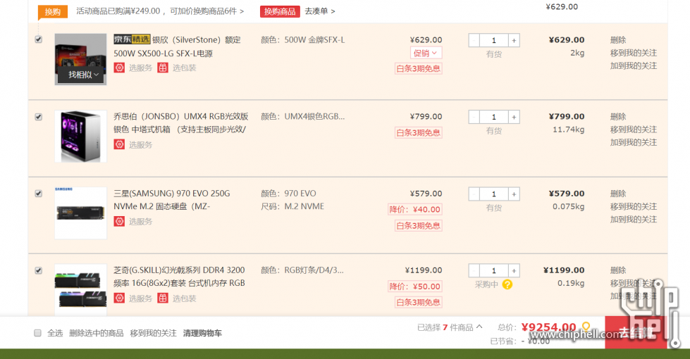
Task: Decrease quantity of G.SKILL memory kit
Action: pos(474,271)
